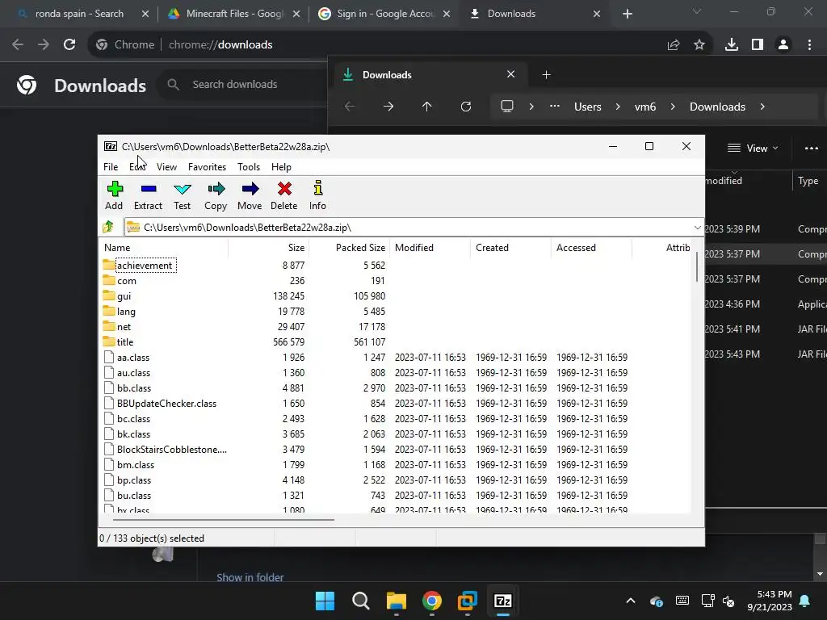This screenshot has height=620, width=827.
Task: Open the Favorites menu
Action: coord(207,166)
